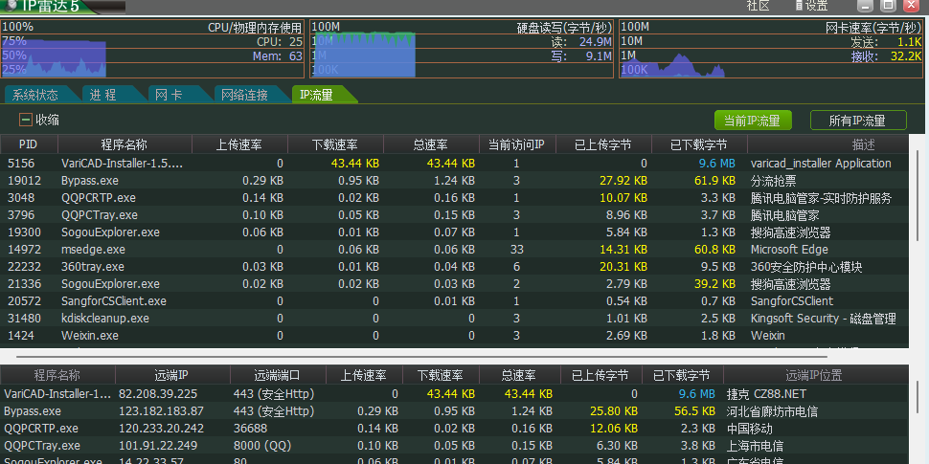Click remote IP 101.91.22.249

158,445
